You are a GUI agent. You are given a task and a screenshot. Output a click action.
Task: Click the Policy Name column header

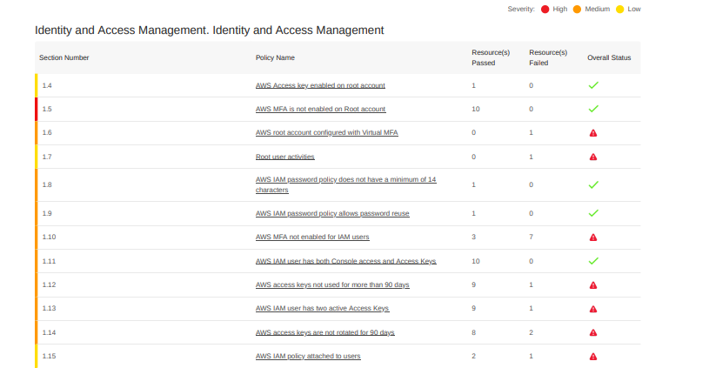[x=275, y=58]
